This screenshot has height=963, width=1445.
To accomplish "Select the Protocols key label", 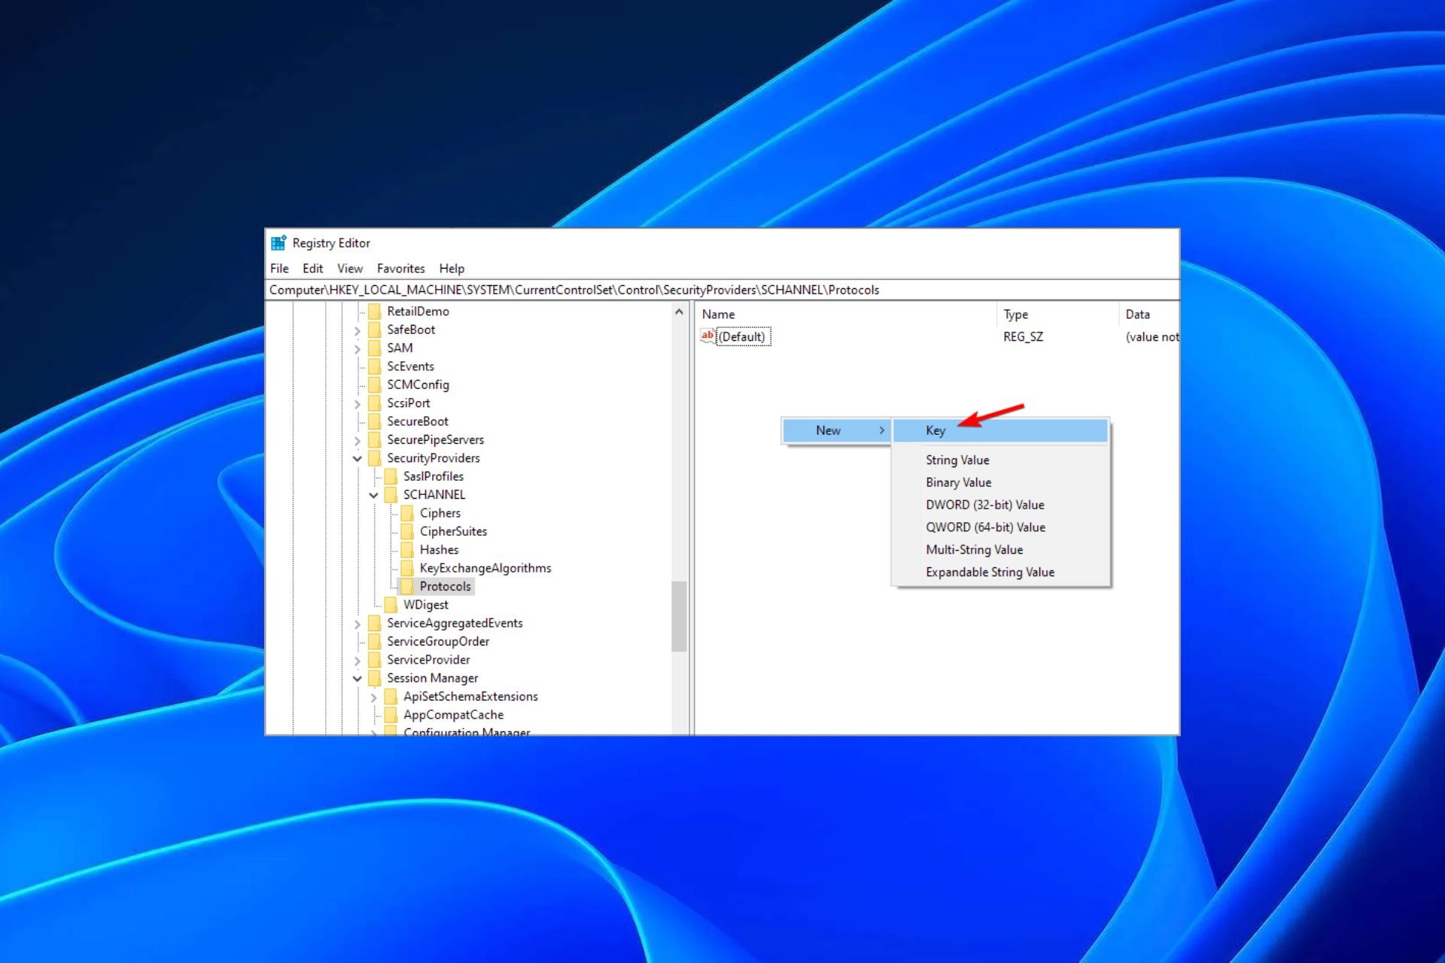I will tap(446, 587).
